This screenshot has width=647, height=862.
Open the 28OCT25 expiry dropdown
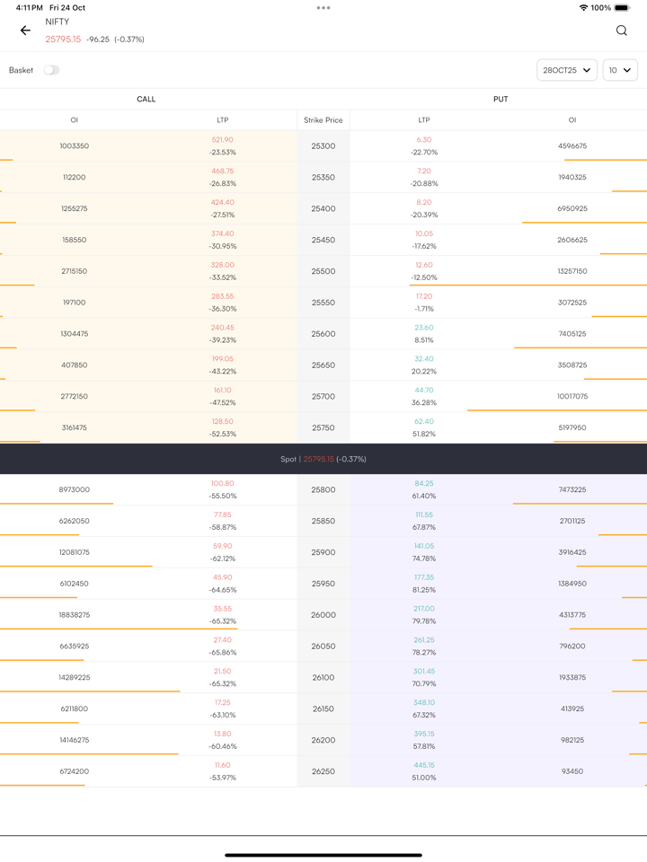(x=567, y=70)
